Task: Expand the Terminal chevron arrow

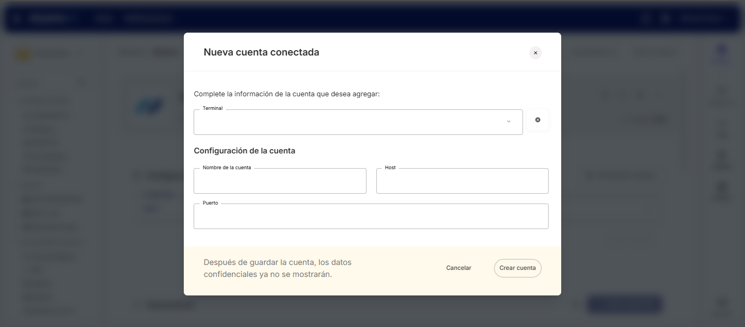Action: tap(508, 122)
